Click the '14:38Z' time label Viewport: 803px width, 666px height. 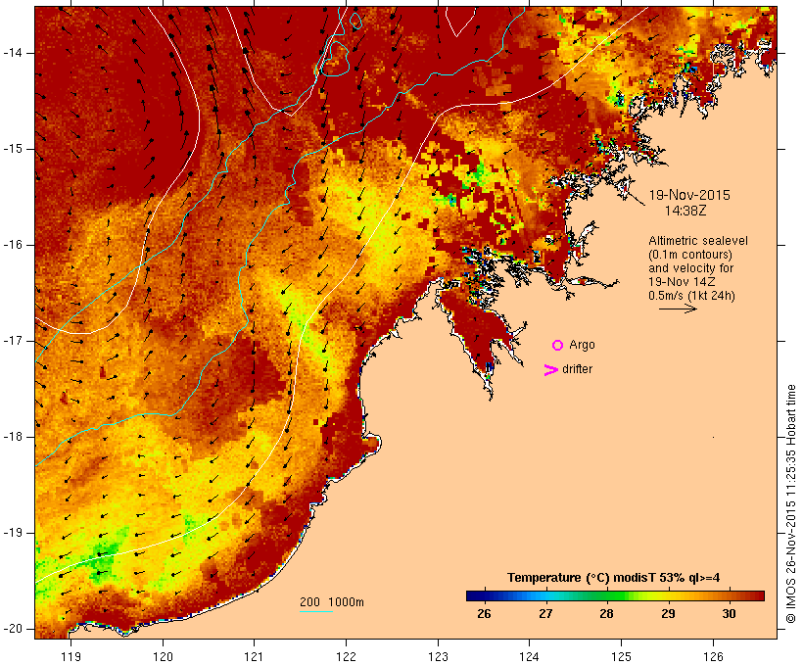tap(685, 211)
